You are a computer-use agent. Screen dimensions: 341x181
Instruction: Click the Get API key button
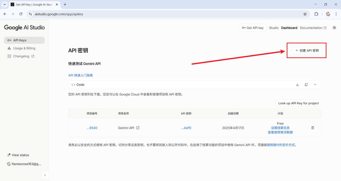(253, 28)
